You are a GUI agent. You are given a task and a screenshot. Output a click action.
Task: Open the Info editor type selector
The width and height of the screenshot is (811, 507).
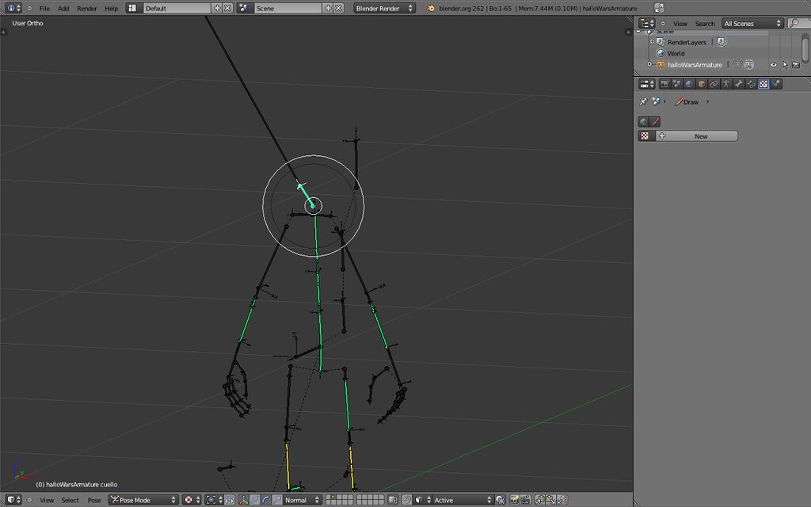(x=13, y=8)
